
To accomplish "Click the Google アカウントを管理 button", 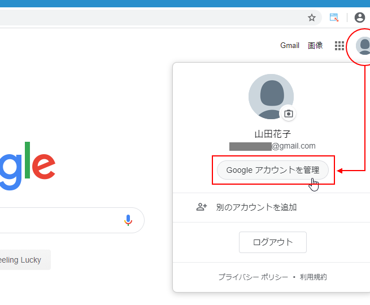I will 272,170.
